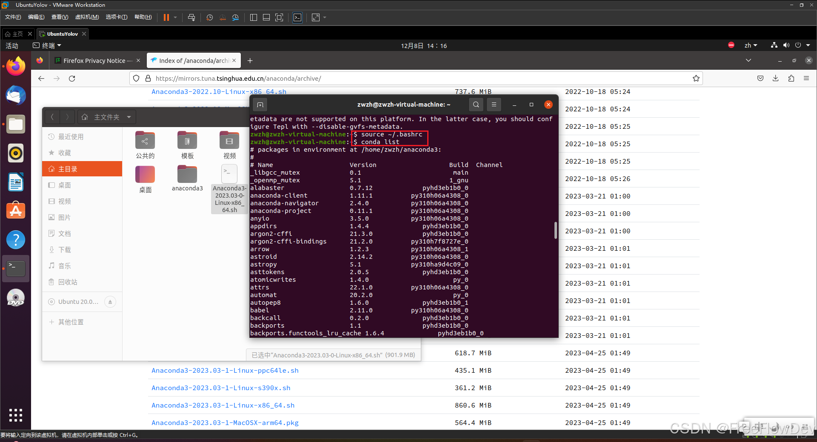Open search in the terminal title bar

tap(476, 105)
